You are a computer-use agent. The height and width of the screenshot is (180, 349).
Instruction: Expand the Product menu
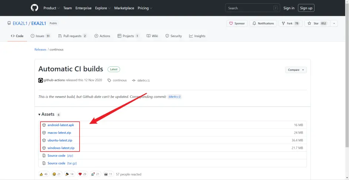click(x=51, y=8)
